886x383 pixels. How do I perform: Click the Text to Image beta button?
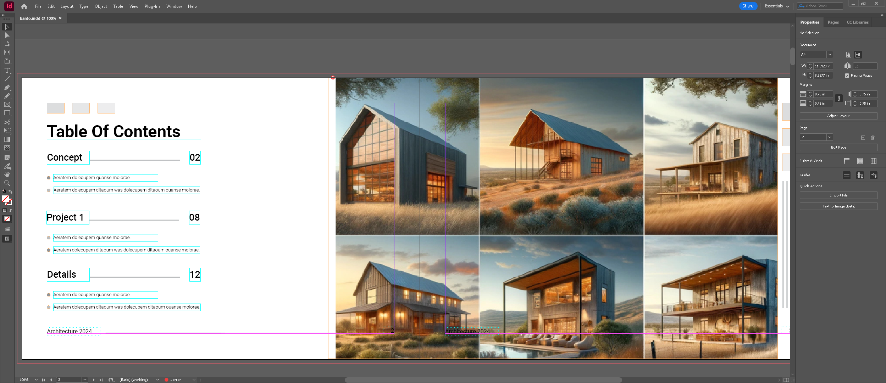(x=838, y=206)
